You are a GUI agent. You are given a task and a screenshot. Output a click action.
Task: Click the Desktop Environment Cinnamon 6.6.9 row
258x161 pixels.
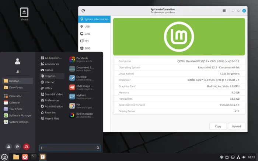(179, 105)
